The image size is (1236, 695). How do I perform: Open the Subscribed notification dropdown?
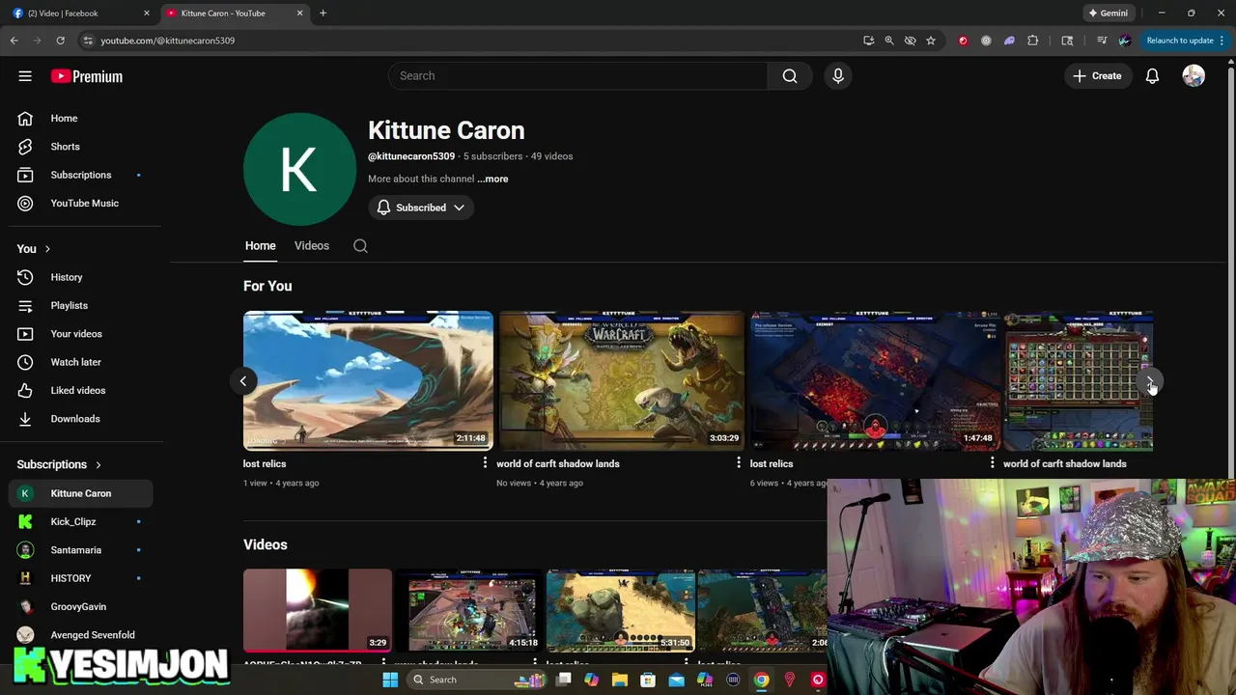[x=421, y=208]
